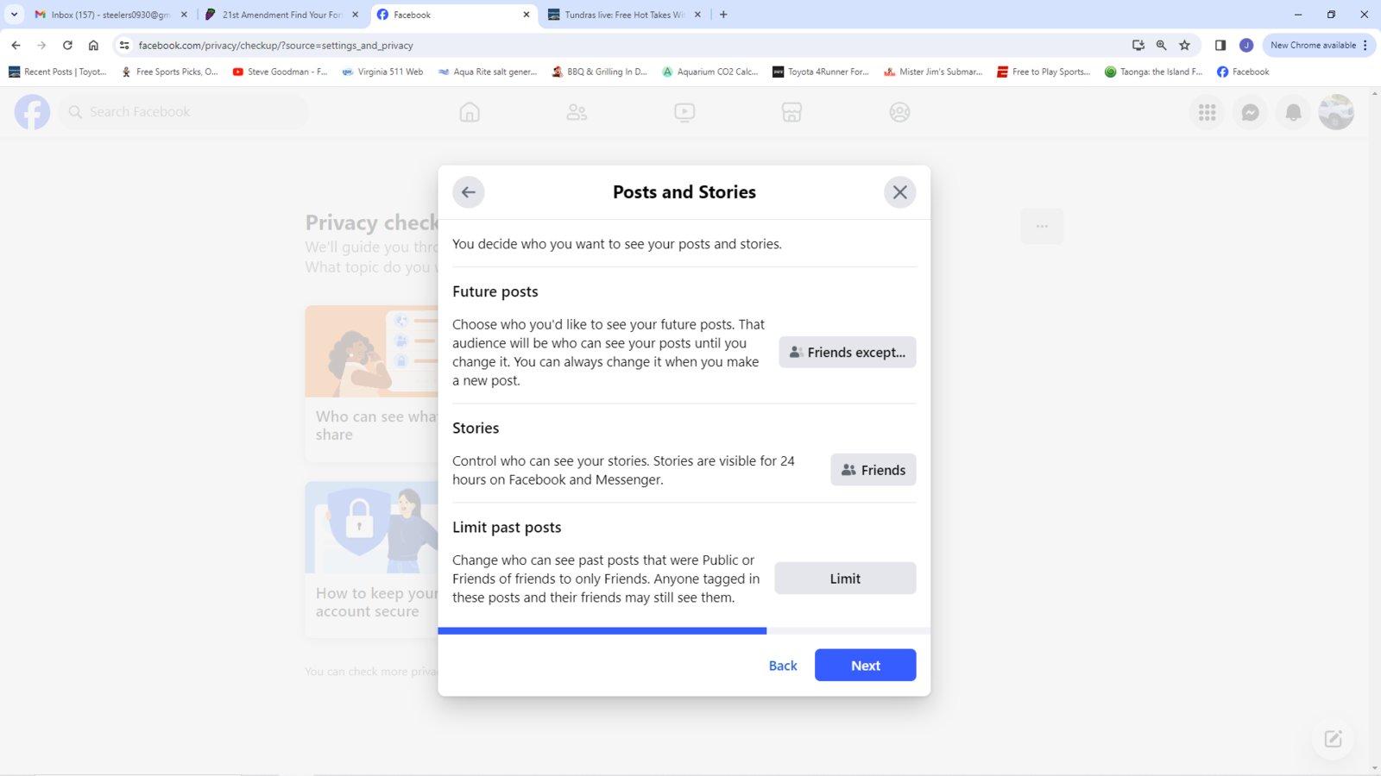Open the Watch video icon
Image resolution: width=1381 pixels, height=776 pixels.
[684, 112]
